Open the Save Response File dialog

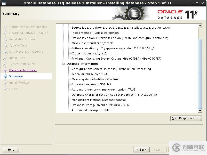click(x=186, y=118)
